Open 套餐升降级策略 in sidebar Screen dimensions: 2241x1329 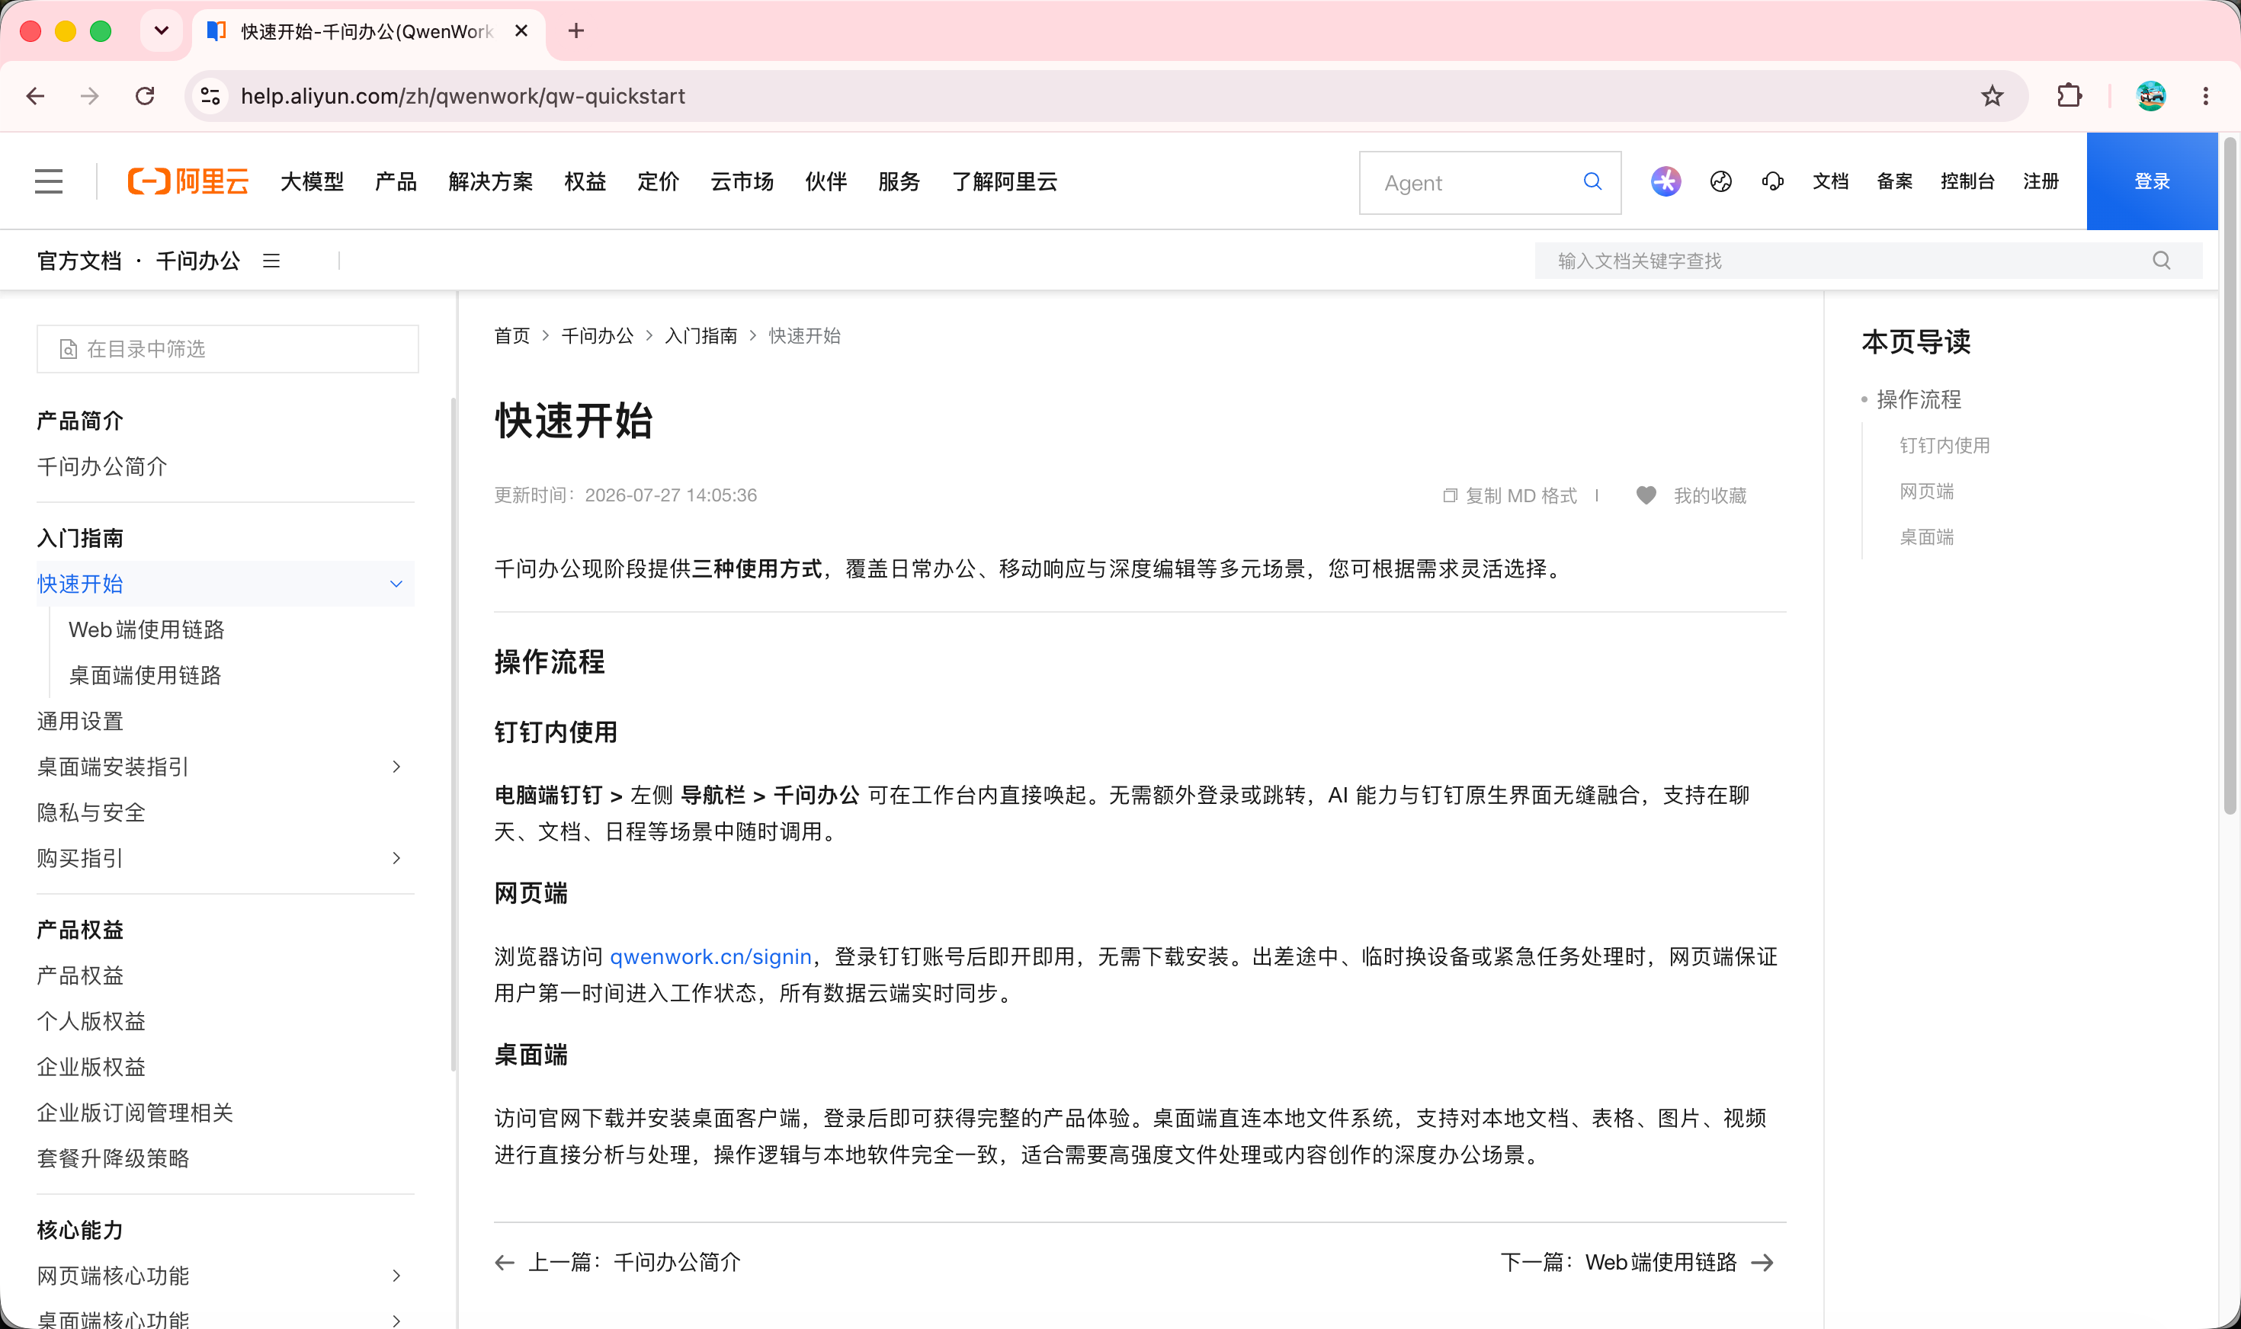tap(113, 1158)
